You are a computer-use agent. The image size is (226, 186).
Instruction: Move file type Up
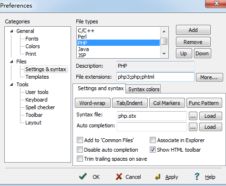tap(184, 53)
